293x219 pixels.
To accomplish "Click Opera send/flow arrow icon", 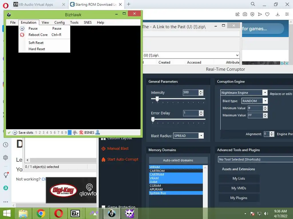I will click(260, 14).
